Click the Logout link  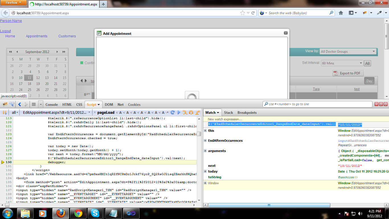(x=5, y=31)
